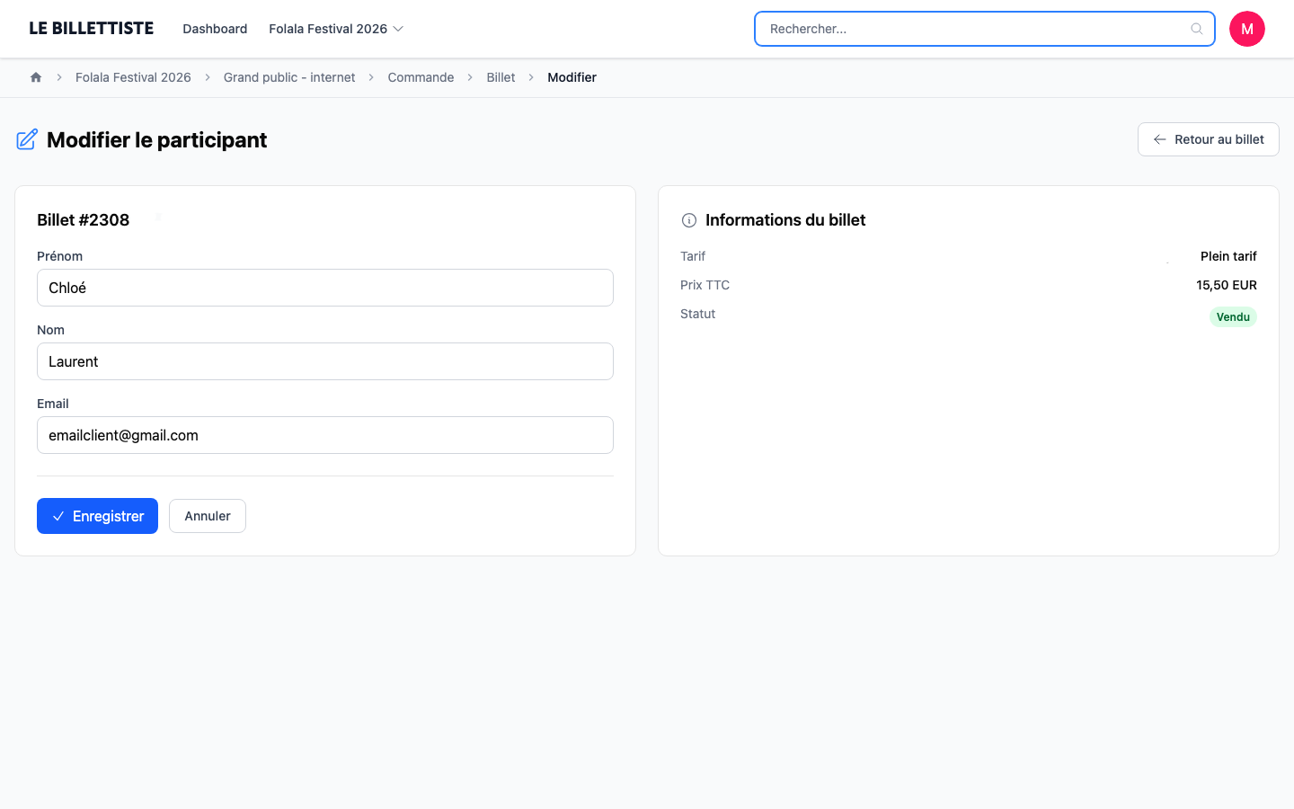Click the Tarif label

point(693,256)
